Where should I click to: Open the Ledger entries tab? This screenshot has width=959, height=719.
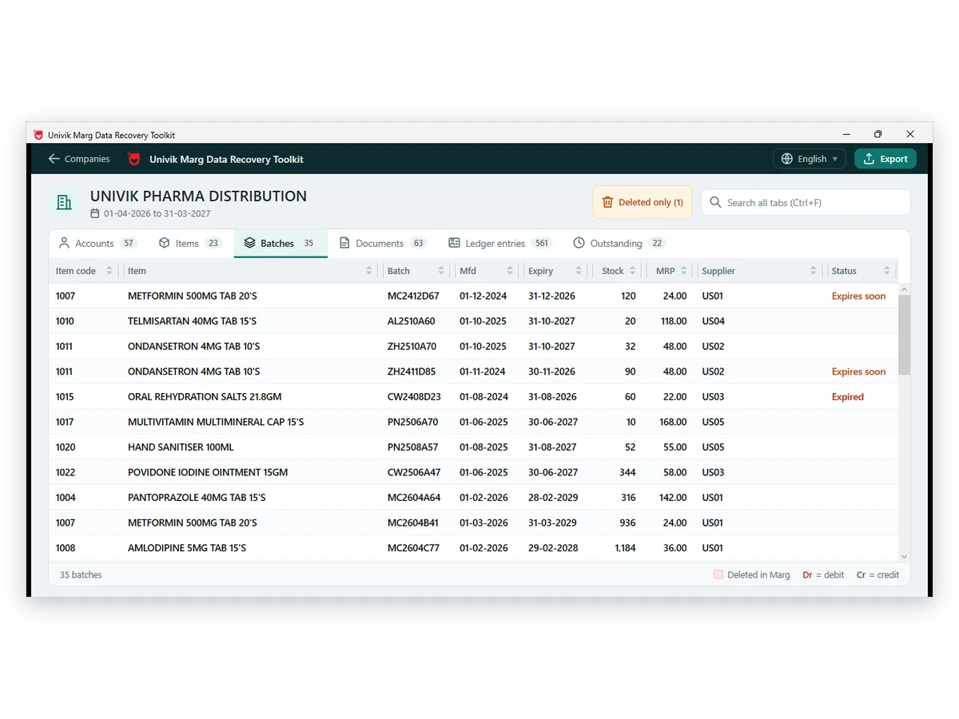[x=499, y=244]
